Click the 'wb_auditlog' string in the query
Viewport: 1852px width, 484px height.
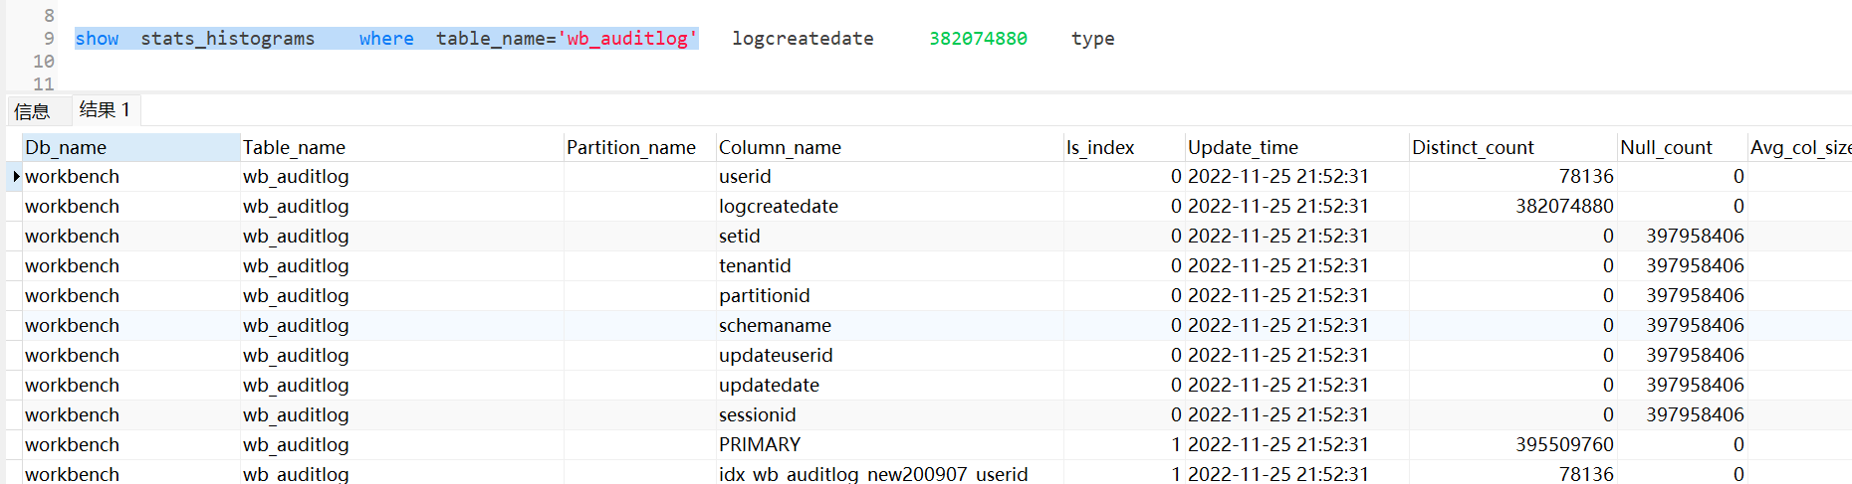tap(627, 39)
